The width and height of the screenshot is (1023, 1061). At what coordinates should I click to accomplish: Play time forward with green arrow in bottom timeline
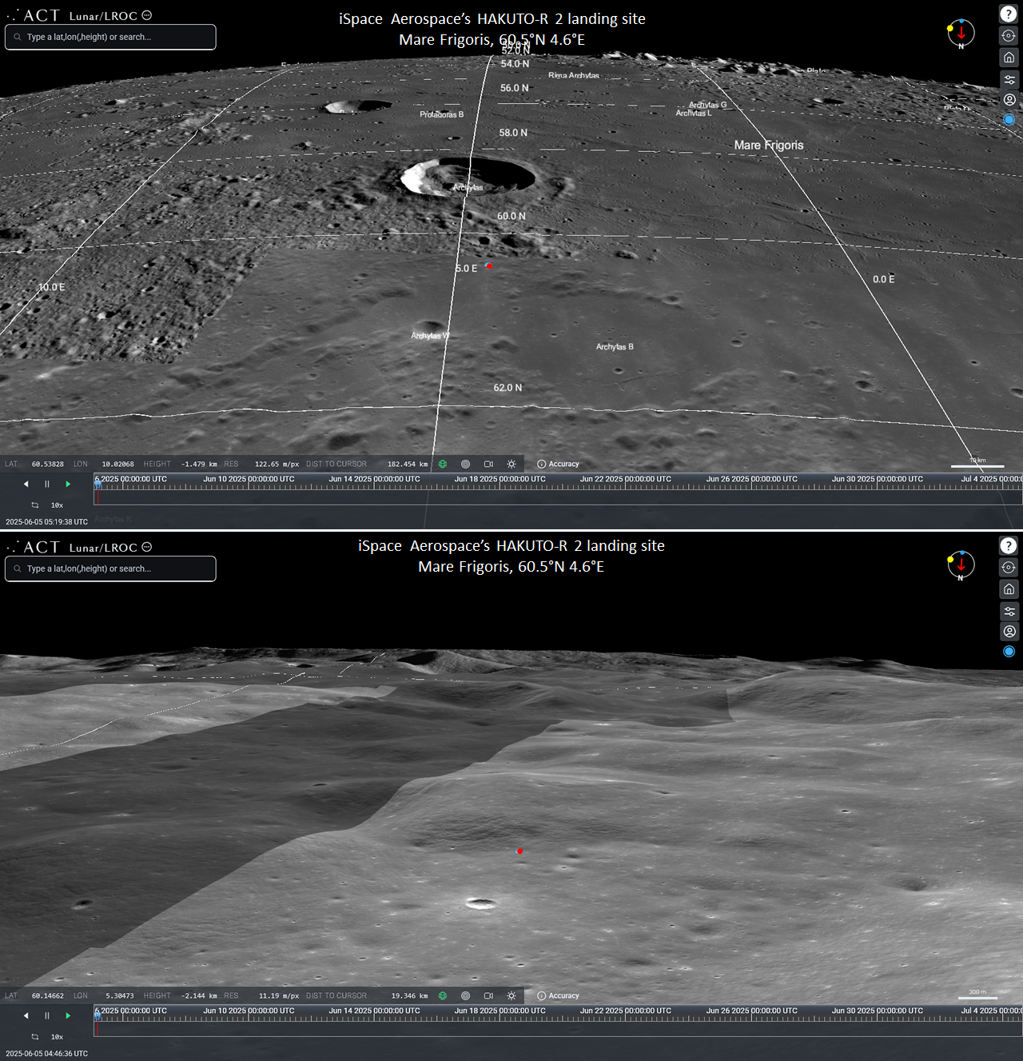click(x=68, y=1015)
